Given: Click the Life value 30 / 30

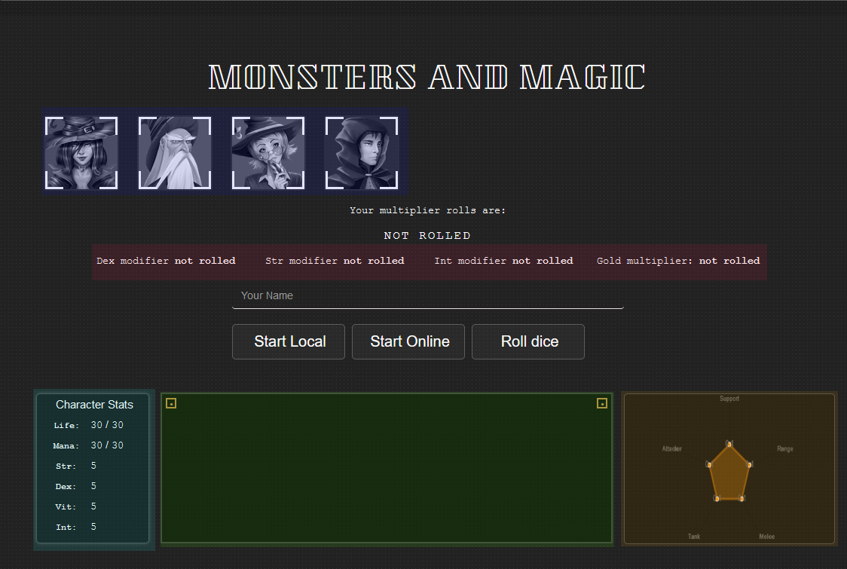Looking at the screenshot, I should [107, 425].
